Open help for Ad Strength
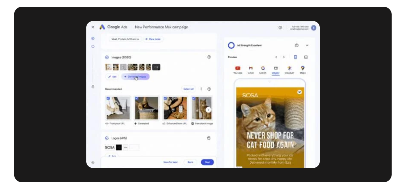Viewport: 406px width, 189px height. coord(297,45)
